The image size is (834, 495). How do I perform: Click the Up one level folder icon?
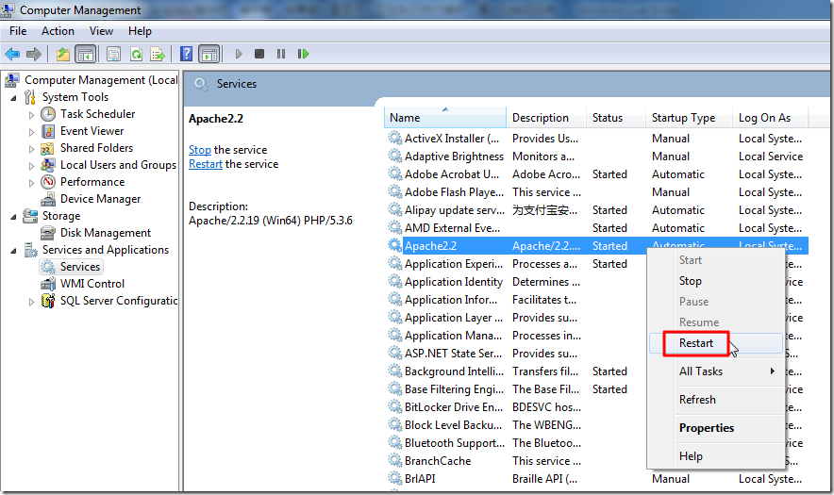[63, 54]
